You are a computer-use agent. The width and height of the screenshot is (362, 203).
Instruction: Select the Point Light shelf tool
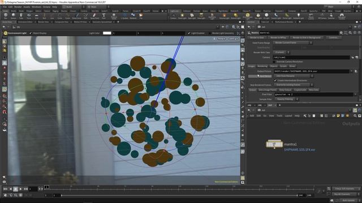(182, 16)
